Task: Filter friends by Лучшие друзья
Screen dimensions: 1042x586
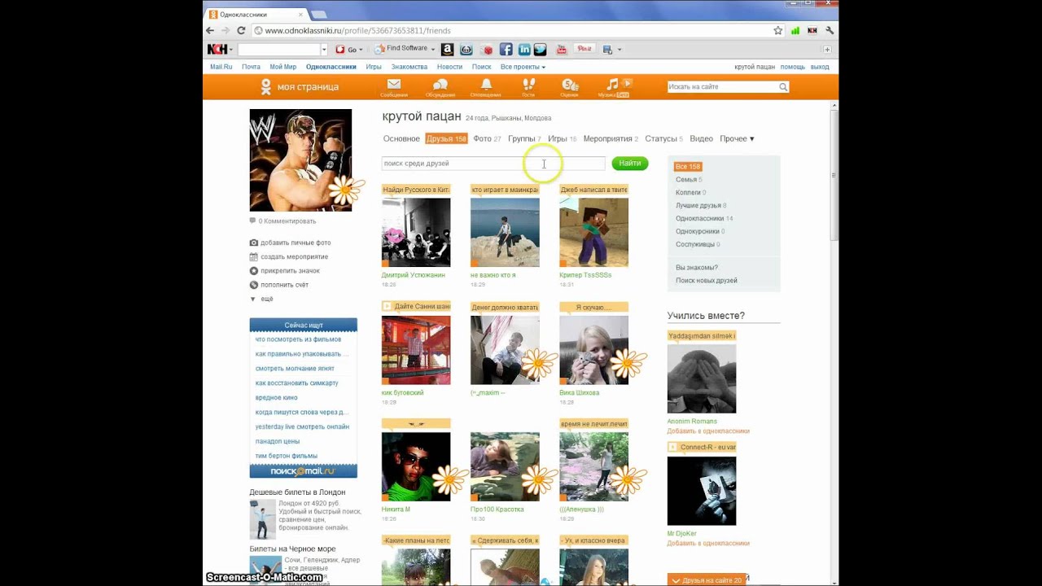Action: pyautogui.click(x=701, y=206)
